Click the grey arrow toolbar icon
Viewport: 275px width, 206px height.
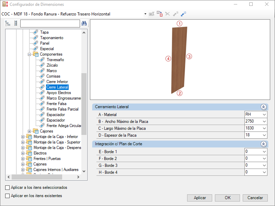click(175, 14)
